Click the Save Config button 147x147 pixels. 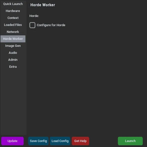(x=38, y=141)
